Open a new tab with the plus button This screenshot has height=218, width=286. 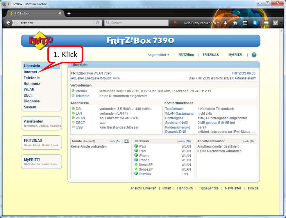click(x=69, y=13)
